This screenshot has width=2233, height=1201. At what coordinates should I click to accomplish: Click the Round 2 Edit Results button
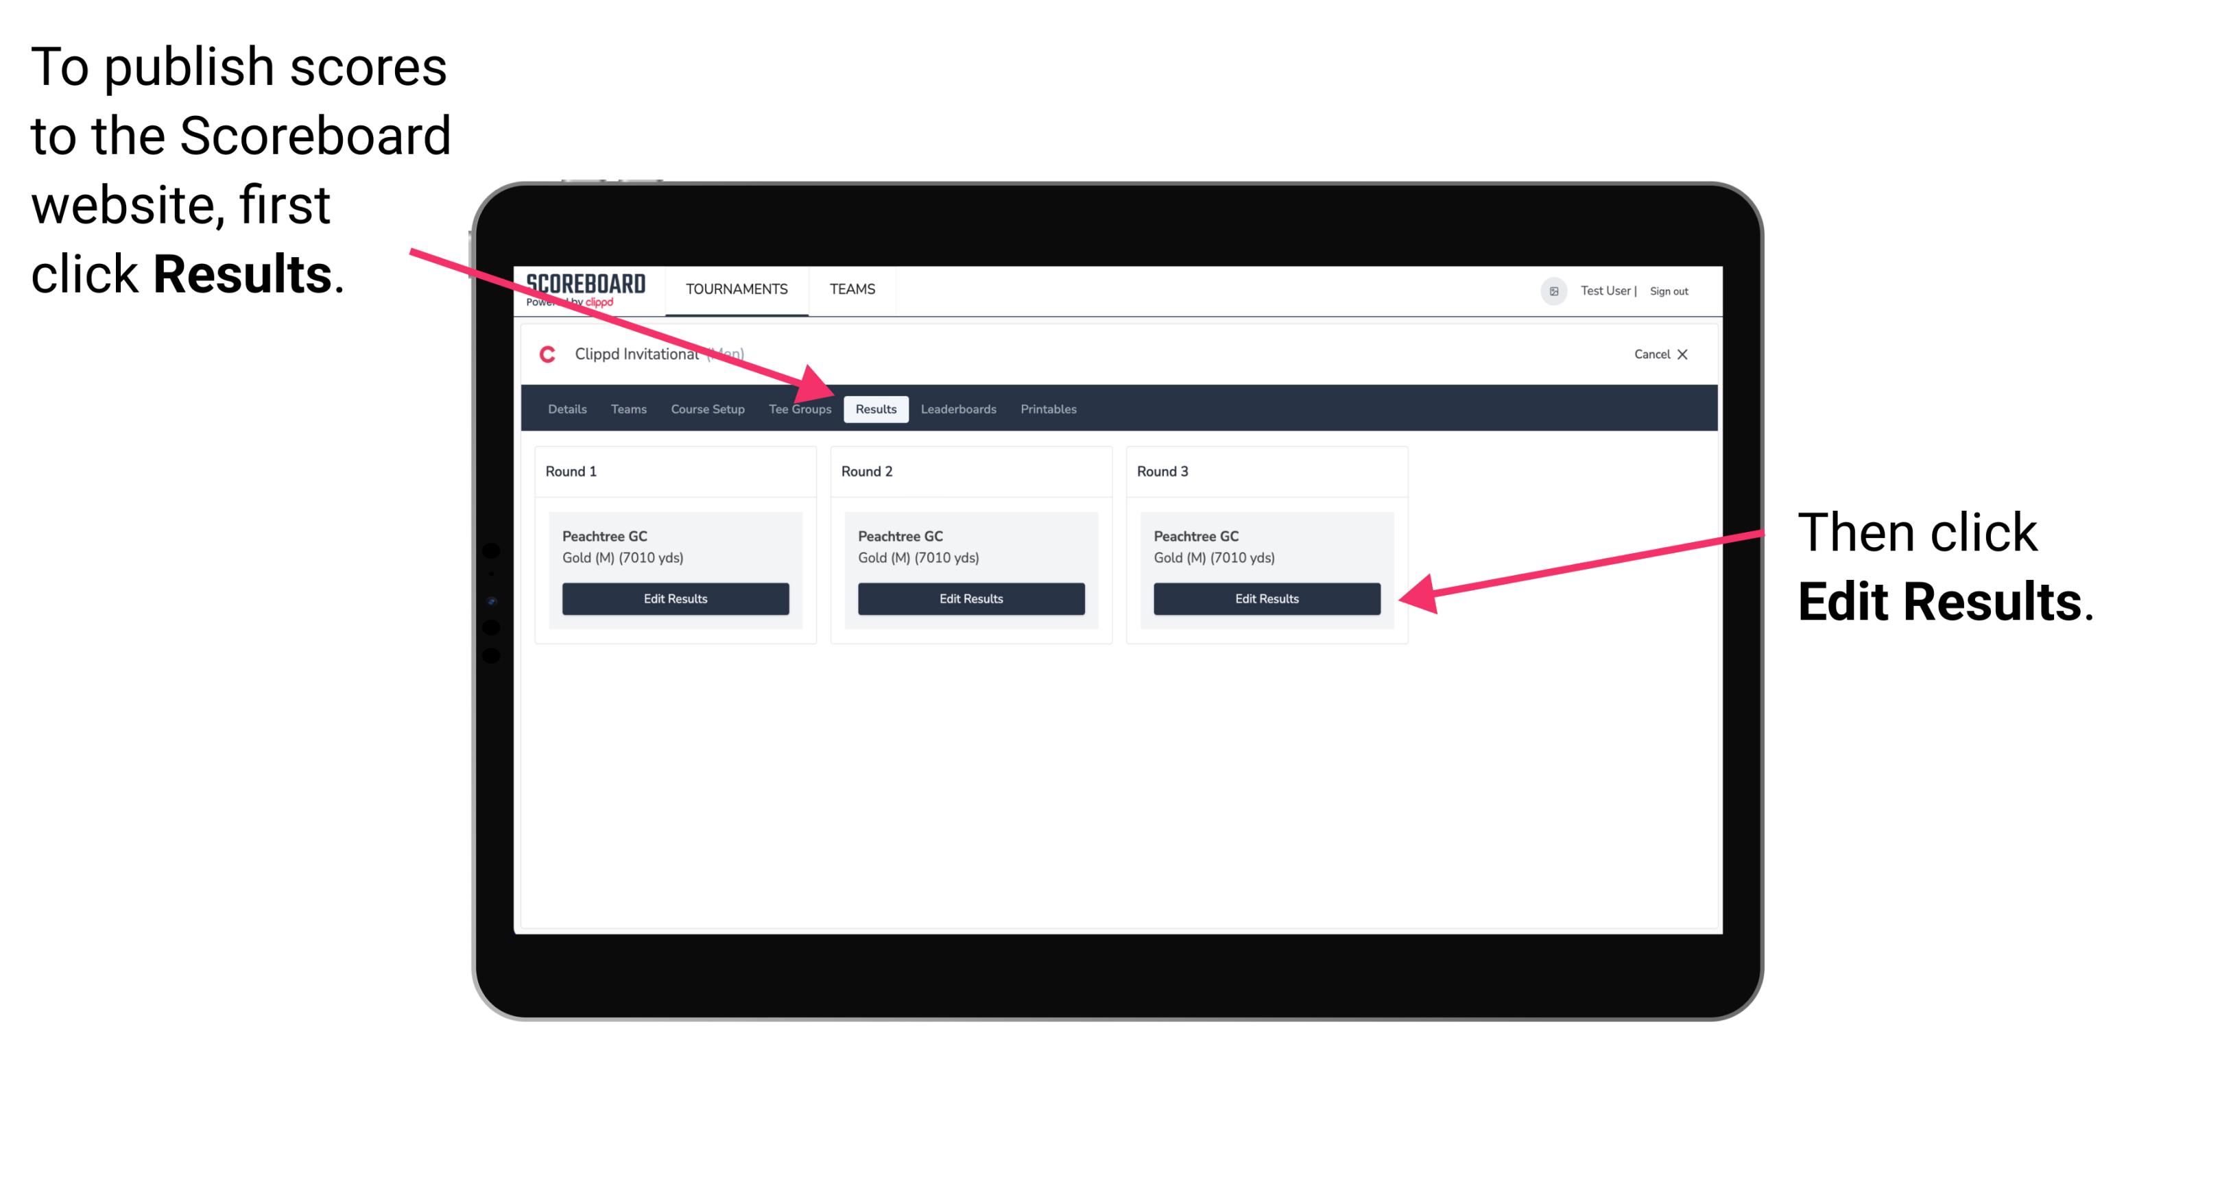coord(970,599)
